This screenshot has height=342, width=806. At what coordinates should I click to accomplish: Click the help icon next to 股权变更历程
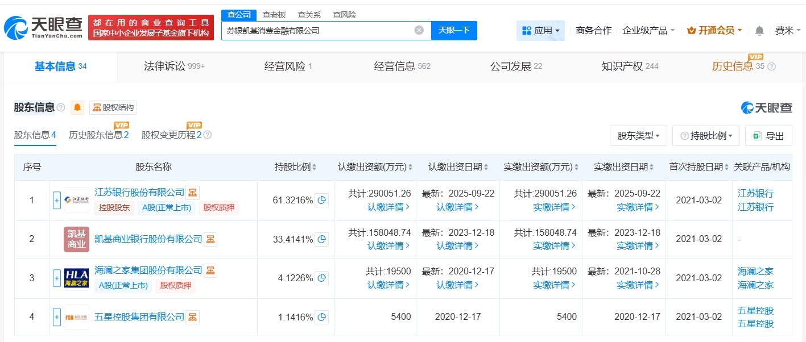(x=208, y=135)
